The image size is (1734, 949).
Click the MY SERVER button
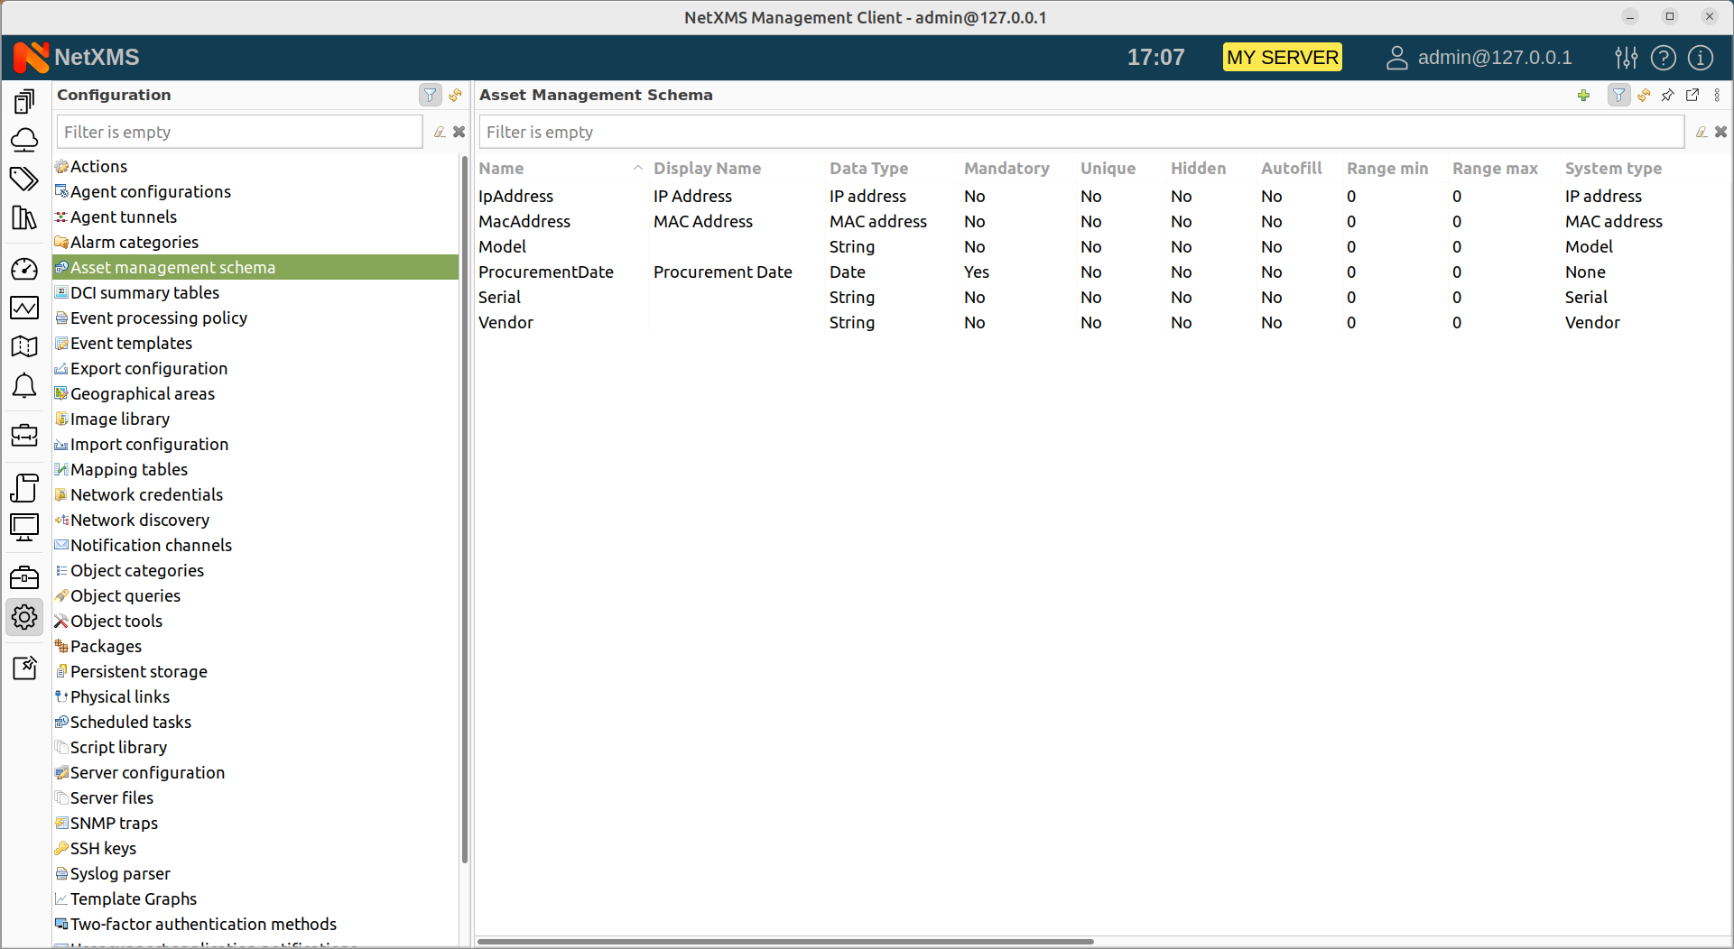pos(1282,57)
